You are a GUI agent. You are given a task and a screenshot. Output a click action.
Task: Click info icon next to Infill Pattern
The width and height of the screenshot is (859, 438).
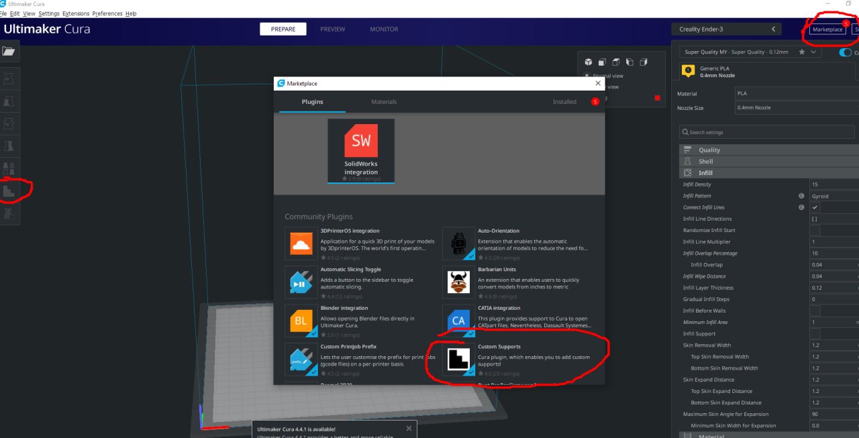[801, 196]
